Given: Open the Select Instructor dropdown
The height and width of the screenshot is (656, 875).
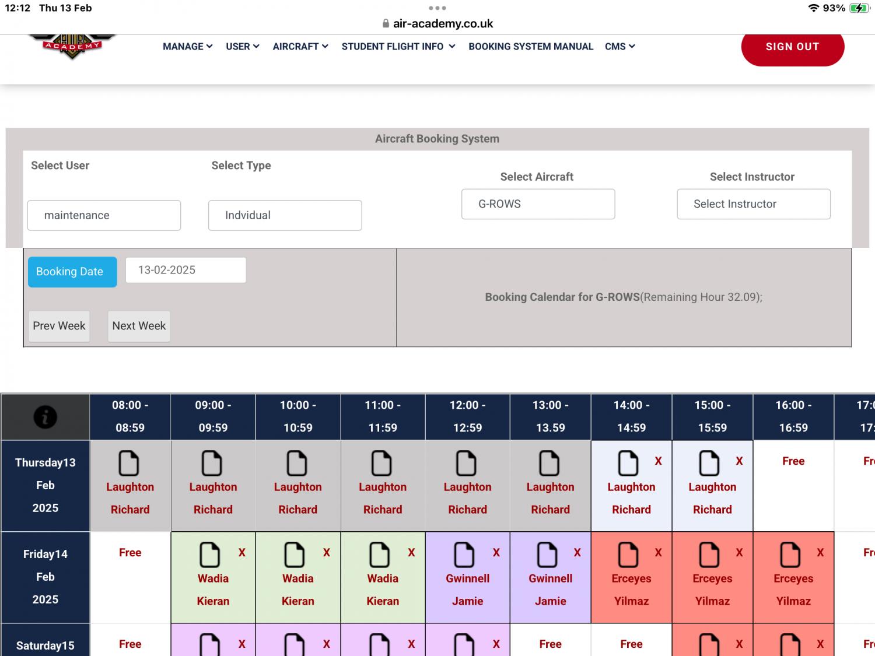Looking at the screenshot, I should [x=753, y=204].
